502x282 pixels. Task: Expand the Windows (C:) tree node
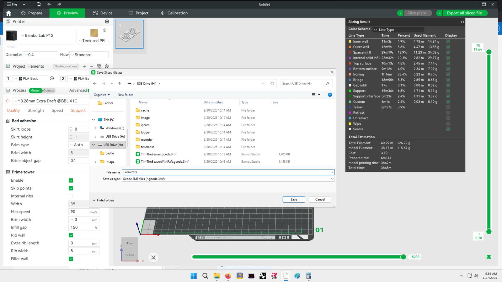[96, 128]
